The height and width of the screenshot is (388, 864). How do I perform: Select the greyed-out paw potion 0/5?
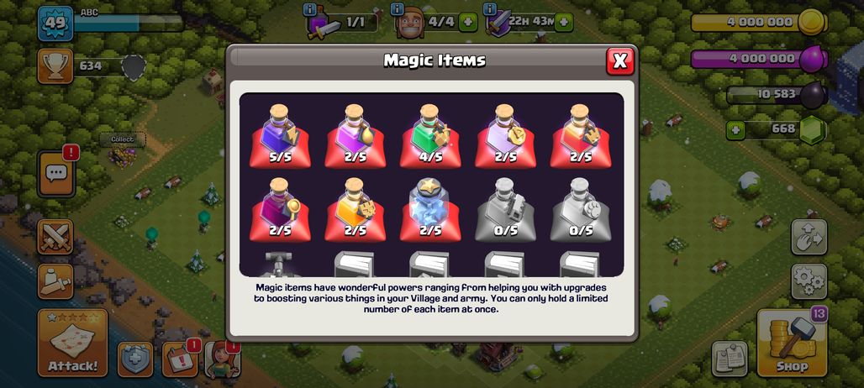point(581,210)
